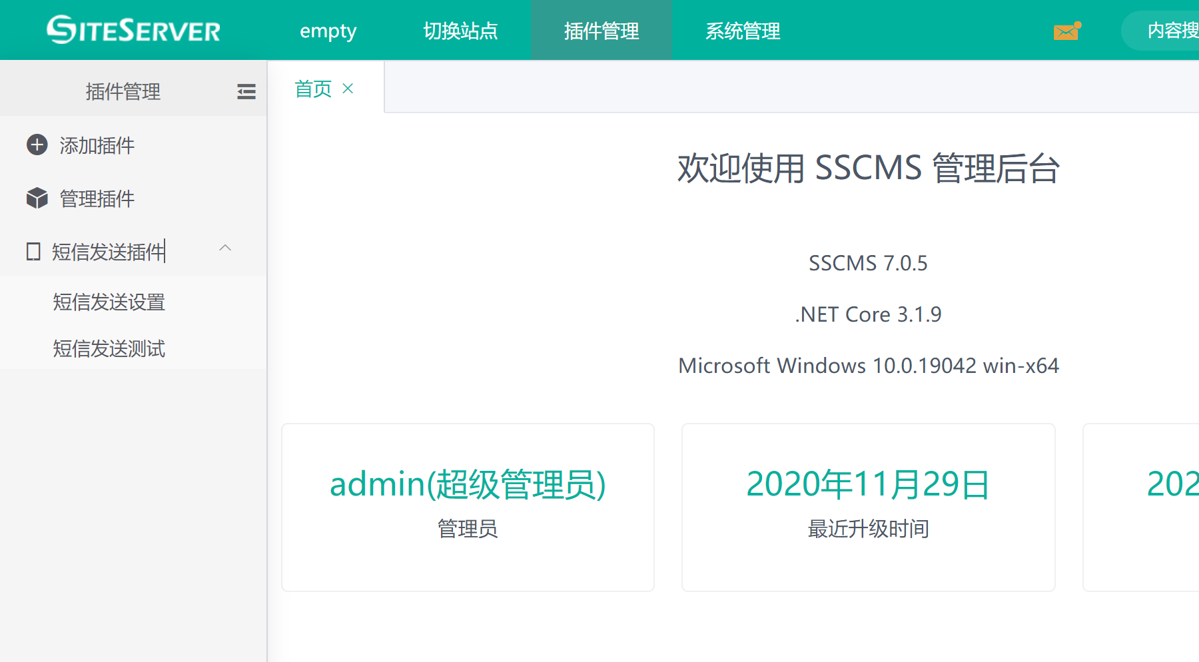Image resolution: width=1199 pixels, height=662 pixels.
Task: Click the SiteServer logo
Action: pyautogui.click(x=133, y=30)
